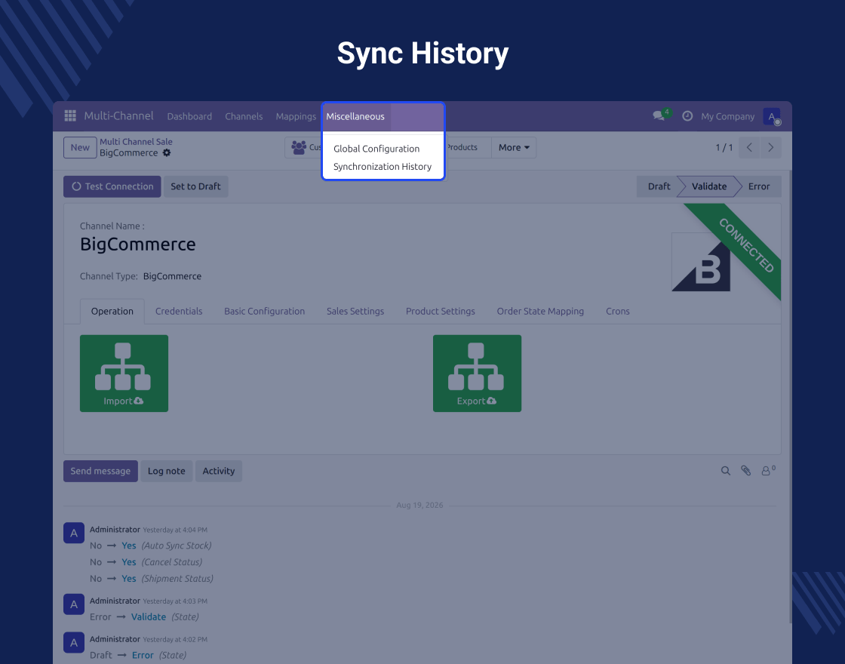Viewport: 845px width, 664px height.
Task: Click the Send message button
Action: click(x=100, y=471)
